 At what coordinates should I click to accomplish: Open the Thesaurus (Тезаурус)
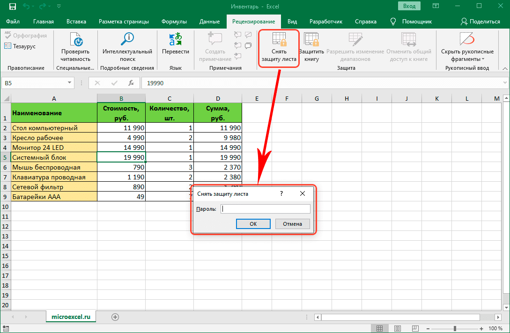click(20, 46)
